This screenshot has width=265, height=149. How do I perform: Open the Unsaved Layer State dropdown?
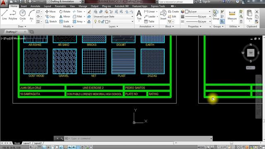point(113,17)
